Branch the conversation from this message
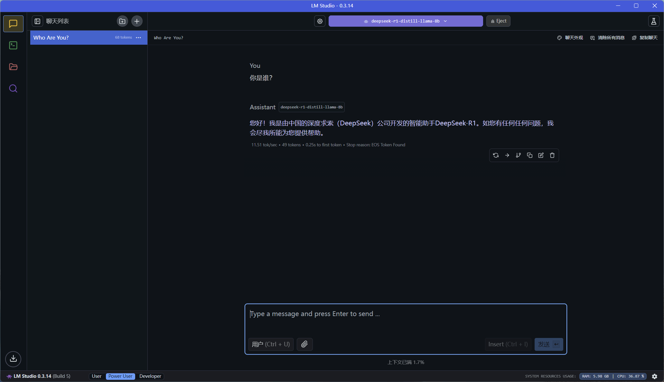This screenshot has width=664, height=382. click(518, 155)
